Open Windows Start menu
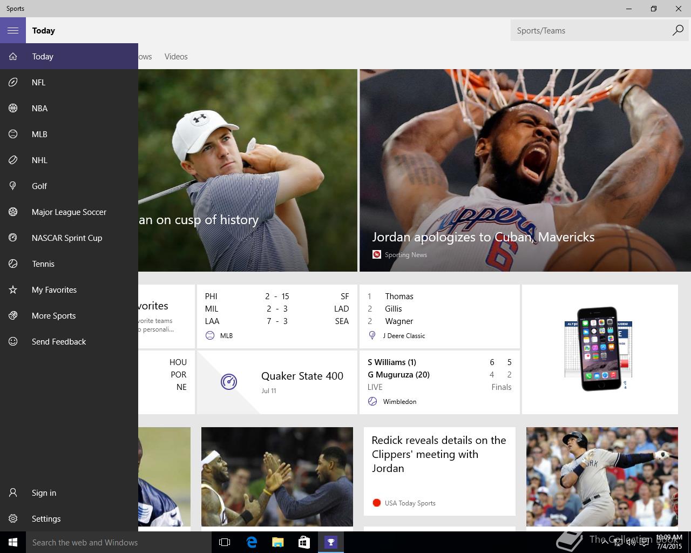Screen dimensions: 691x553 [13, 542]
